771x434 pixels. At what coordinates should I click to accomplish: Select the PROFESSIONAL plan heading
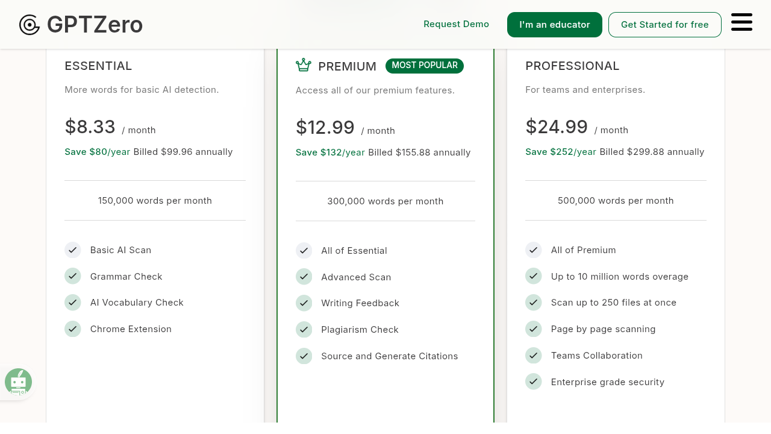coord(572,66)
